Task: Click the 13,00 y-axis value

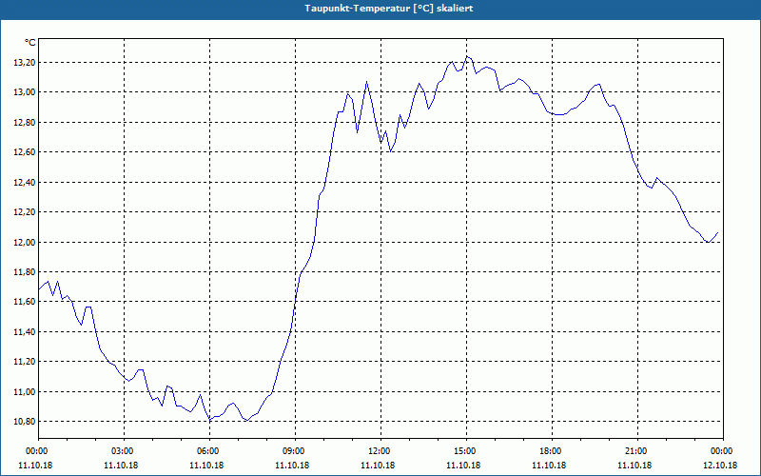Action: pyautogui.click(x=24, y=92)
